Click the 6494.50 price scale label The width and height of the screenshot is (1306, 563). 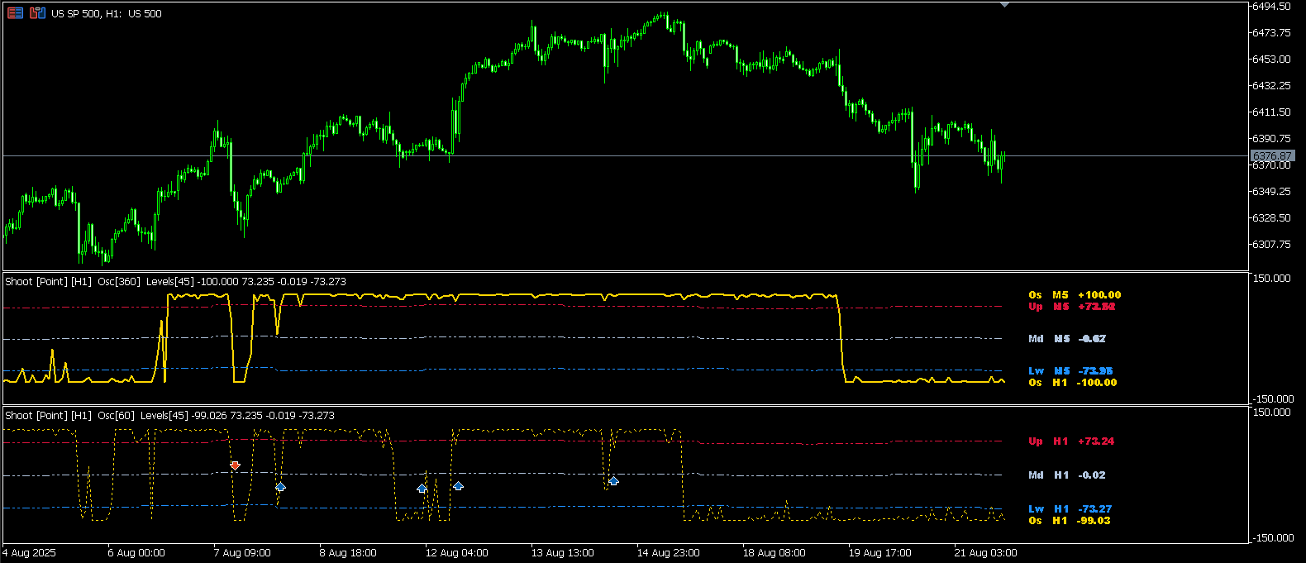pyautogui.click(x=1271, y=7)
